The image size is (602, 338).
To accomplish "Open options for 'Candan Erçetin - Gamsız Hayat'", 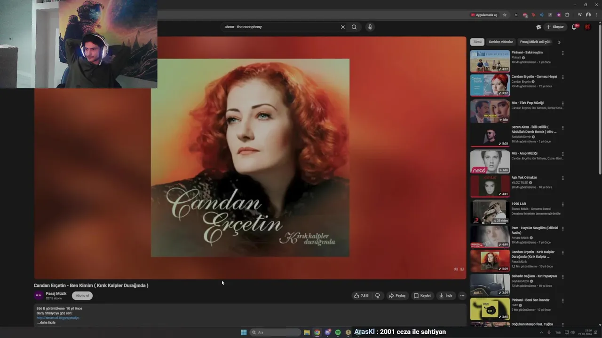I will pos(562,77).
